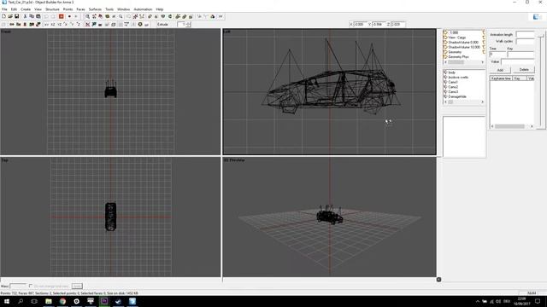Click the New file toolbar icon
This screenshot has height=307, width=547.
[3, 16]
